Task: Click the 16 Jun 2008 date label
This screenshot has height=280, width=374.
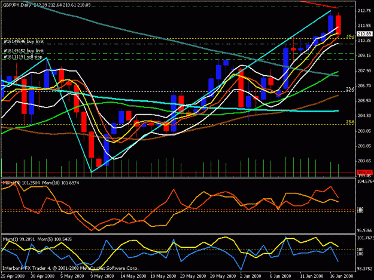Action: [341, 276]
